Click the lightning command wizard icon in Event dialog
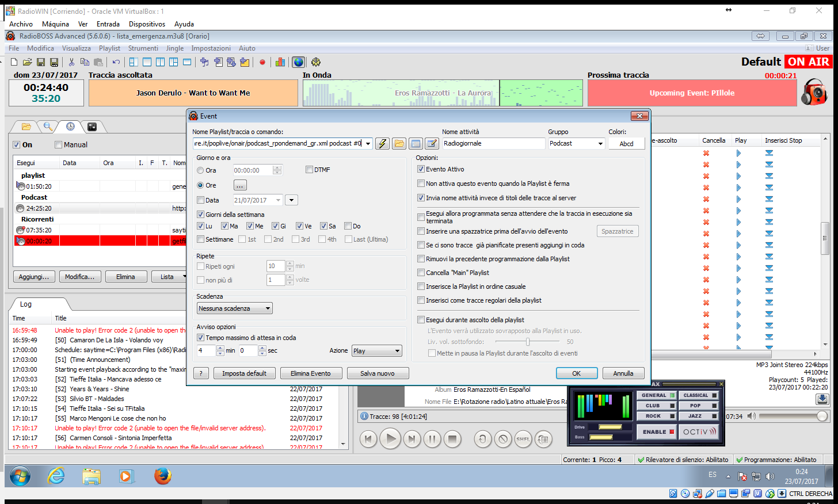838x504 pixels. 382,144
